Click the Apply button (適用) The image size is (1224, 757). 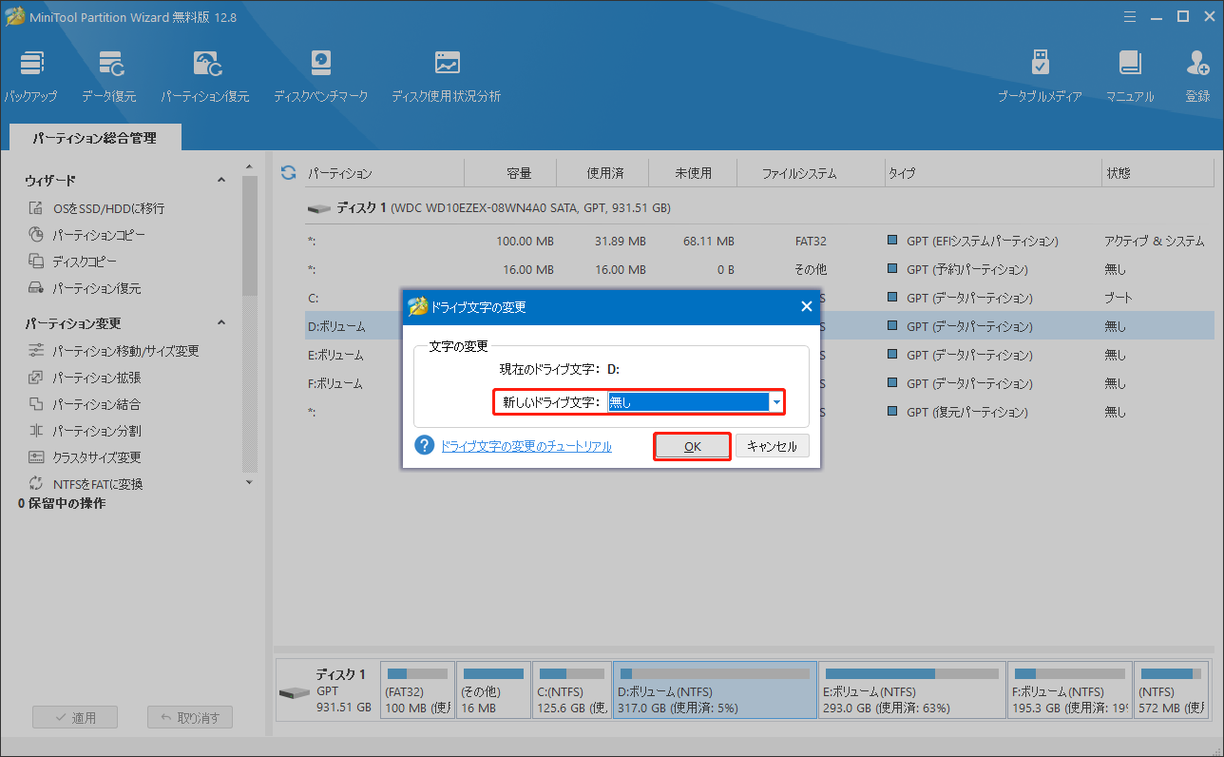[x=73, y=718]
